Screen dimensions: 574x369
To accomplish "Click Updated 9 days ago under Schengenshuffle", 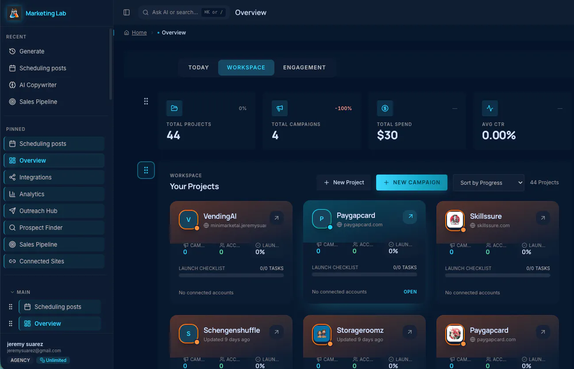I will click(x=227, y=339).
